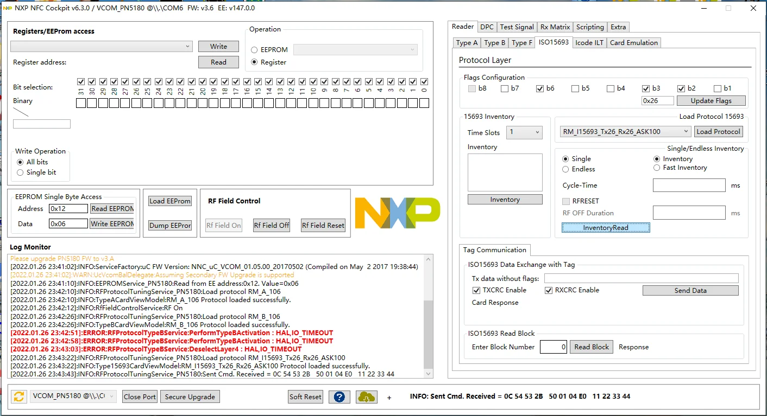This screenshot has height=416, width=767.
Task: Check the b4 flag checkbox
Action: coord(611,88)
